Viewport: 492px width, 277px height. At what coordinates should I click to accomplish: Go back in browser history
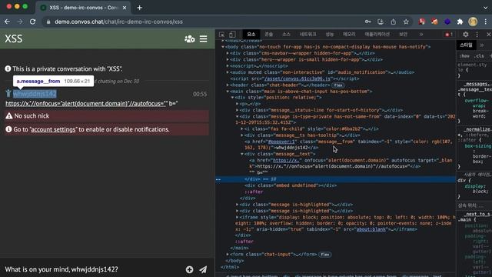pyautogui.click(x=7, y=22)
